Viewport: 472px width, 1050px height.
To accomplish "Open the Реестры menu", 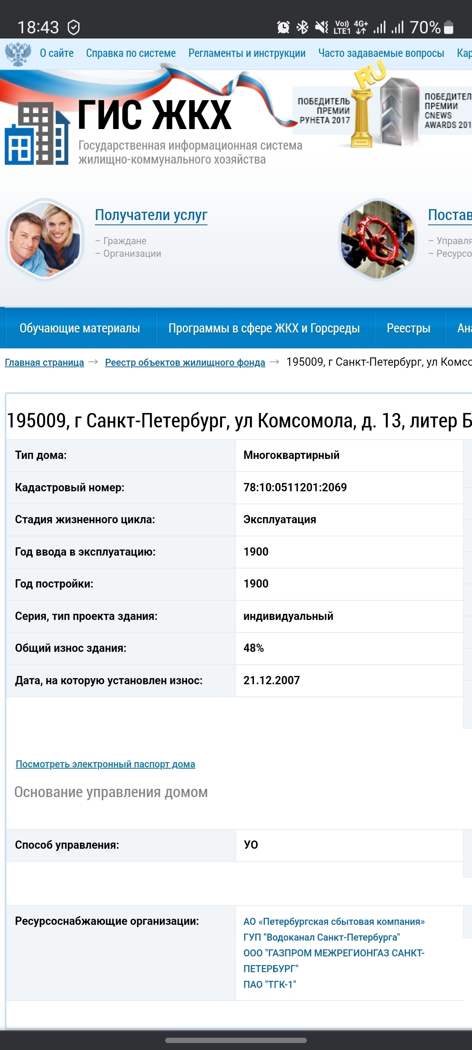I will pos(409,328).
